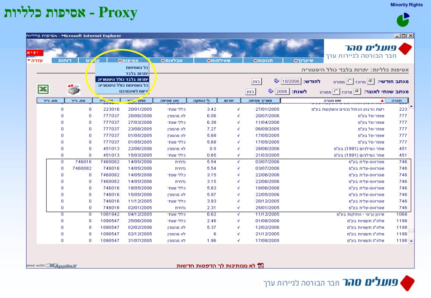The image size is (431, 298).
Task: Choose כל האסיפות כולל היסטוריה
Action: (122, 85)
